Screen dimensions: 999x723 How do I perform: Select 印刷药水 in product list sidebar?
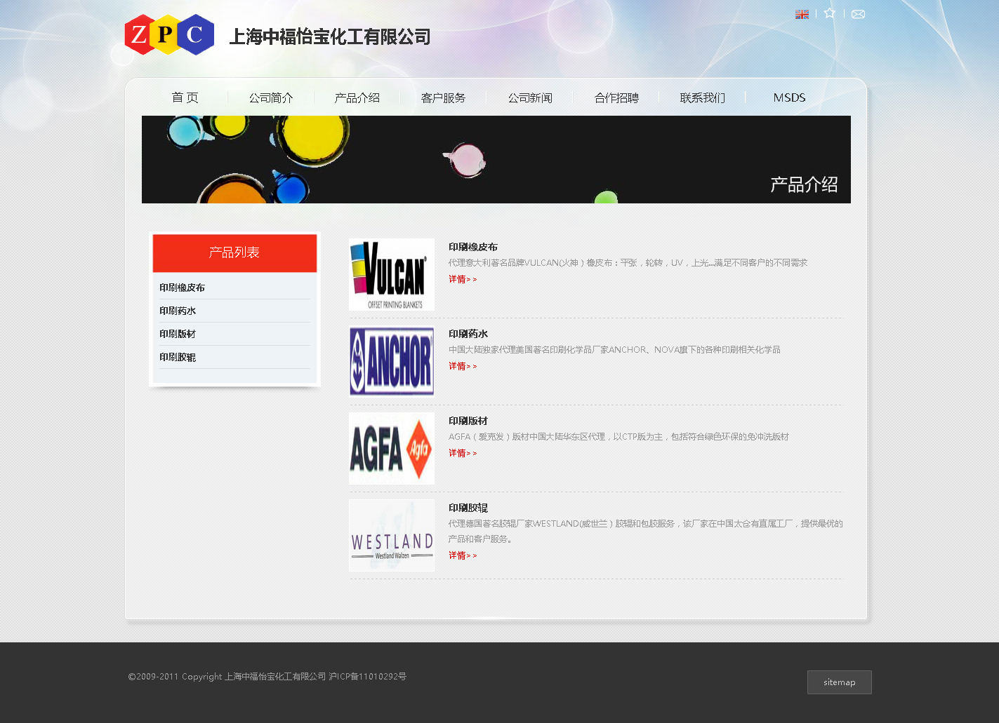(178, 311)
